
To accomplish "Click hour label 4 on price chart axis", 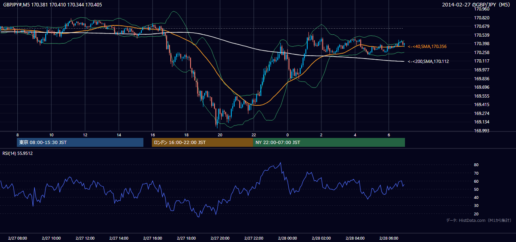I will (355, 135).
